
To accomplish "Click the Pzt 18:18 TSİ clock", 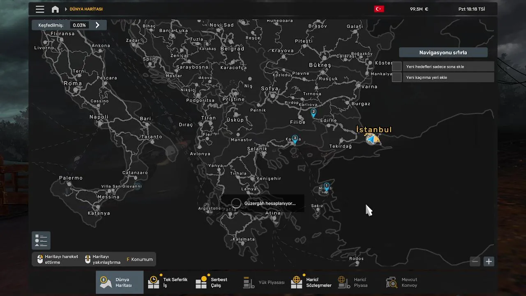I will click(x=471, y=9).
